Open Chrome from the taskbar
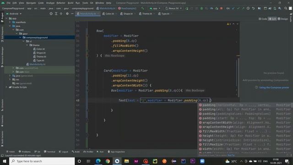 [x=108, y=161]
